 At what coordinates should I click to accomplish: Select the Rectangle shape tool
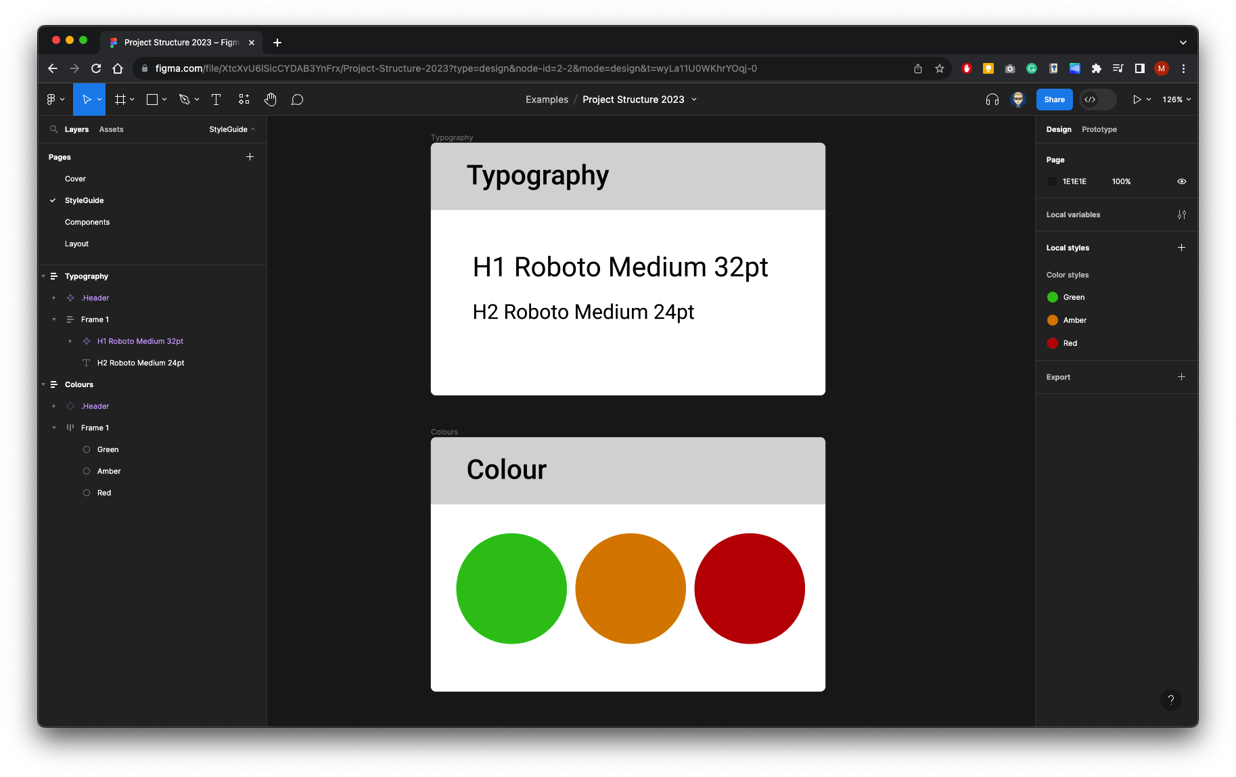pos(152,99)
